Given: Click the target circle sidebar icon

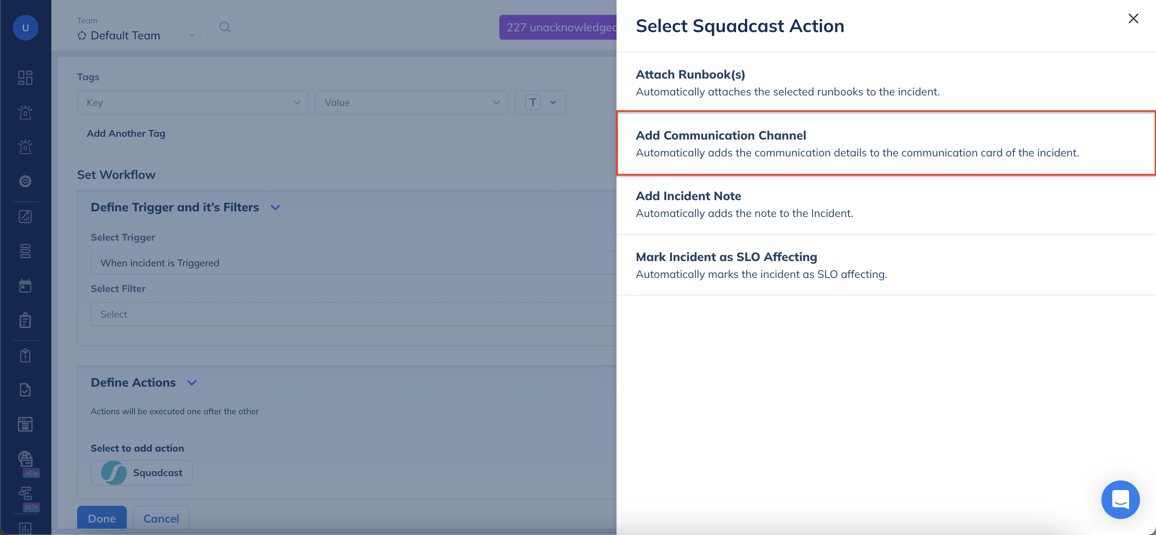Looking at the screenshot, I should point(25,181).
